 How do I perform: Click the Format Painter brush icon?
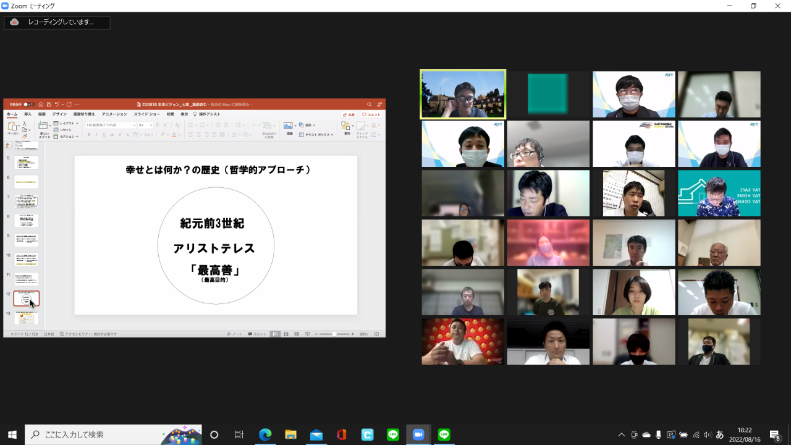pyautogui.click(x=25, y=137)
